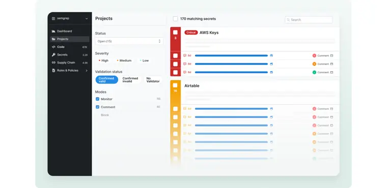Tick checkbox of AWS row with orange avatar
The height and width of the screenshot is (188, 387).
coord(175,64)
